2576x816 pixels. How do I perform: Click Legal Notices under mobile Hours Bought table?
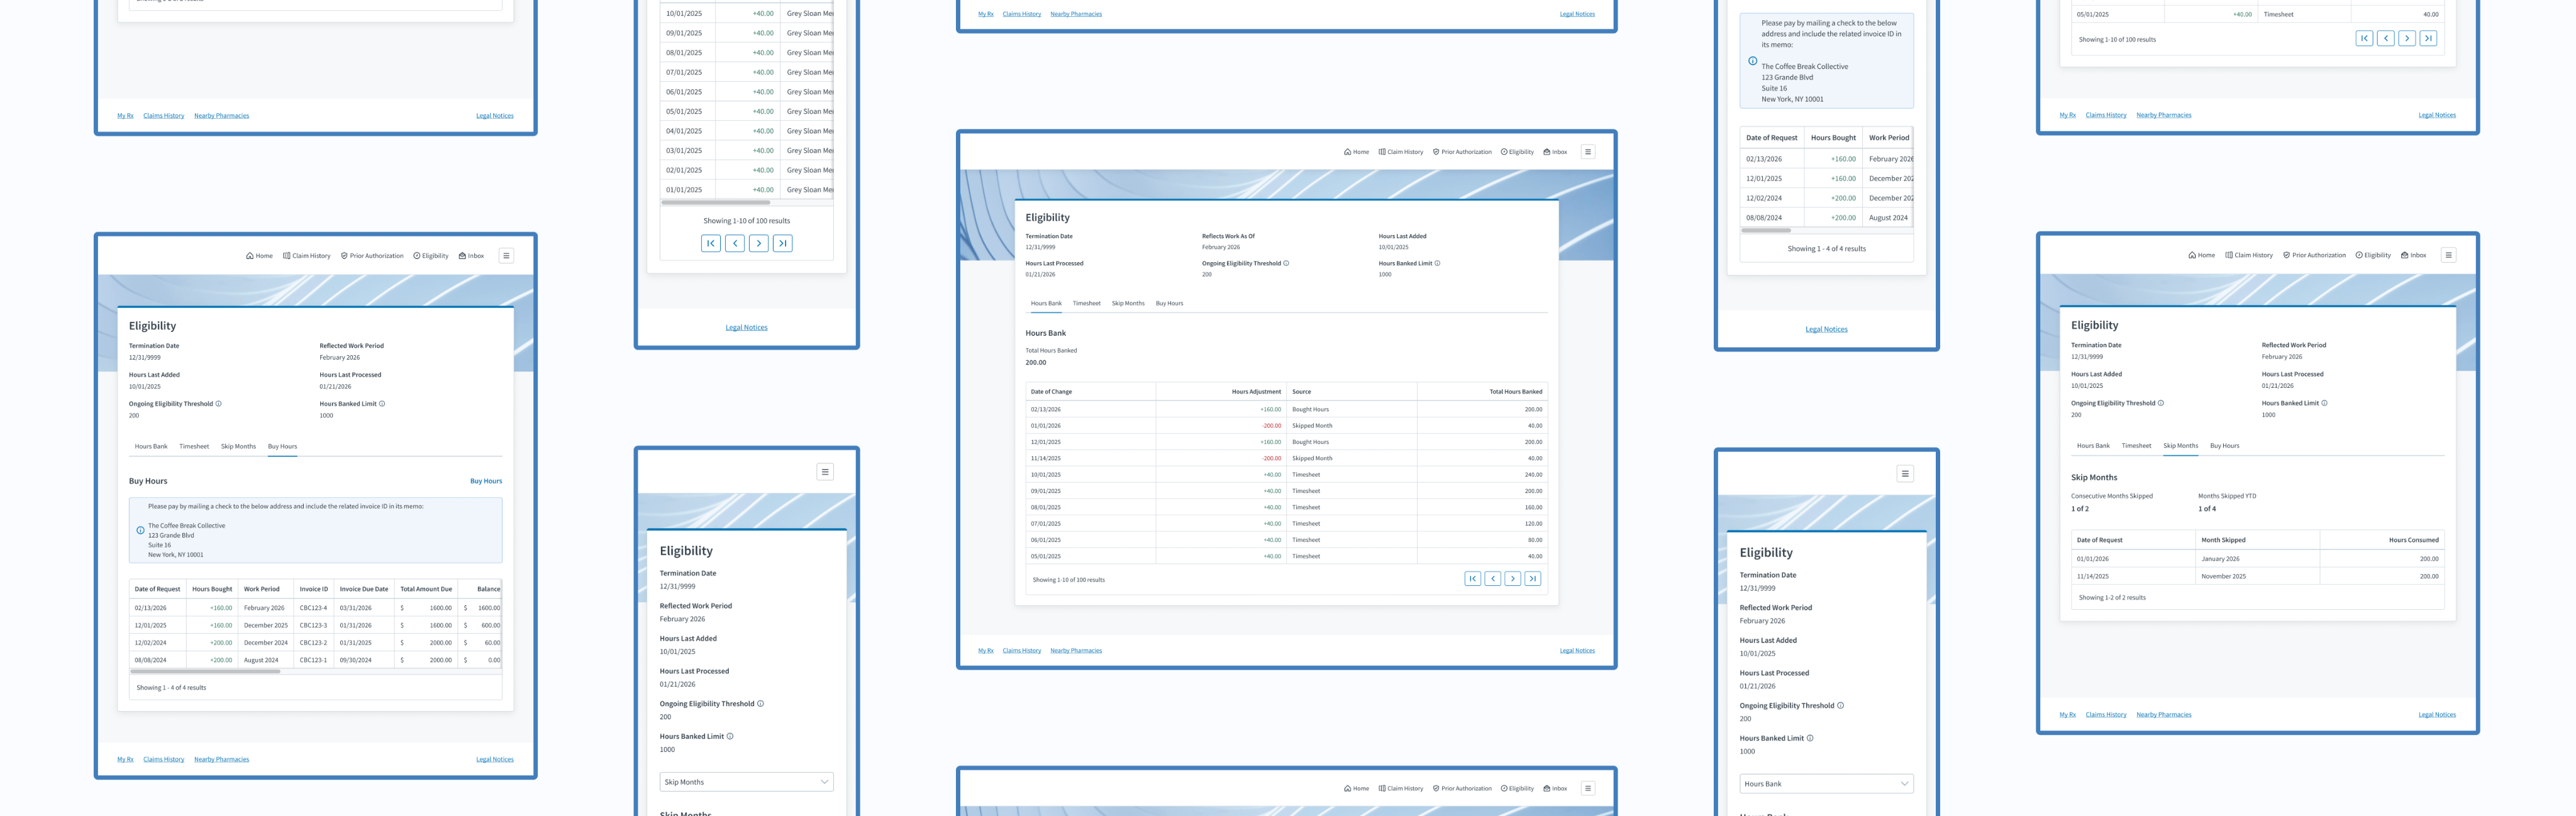click(x=1826, y=329)
